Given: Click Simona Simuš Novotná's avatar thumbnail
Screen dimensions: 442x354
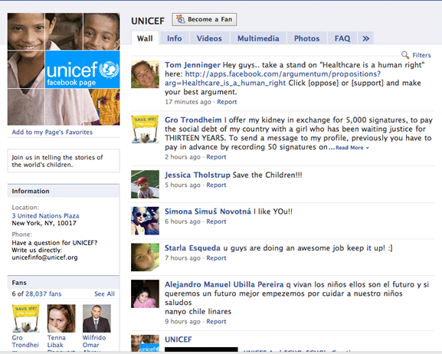Looking at the screenshot, I should click(x=145, y=221).
